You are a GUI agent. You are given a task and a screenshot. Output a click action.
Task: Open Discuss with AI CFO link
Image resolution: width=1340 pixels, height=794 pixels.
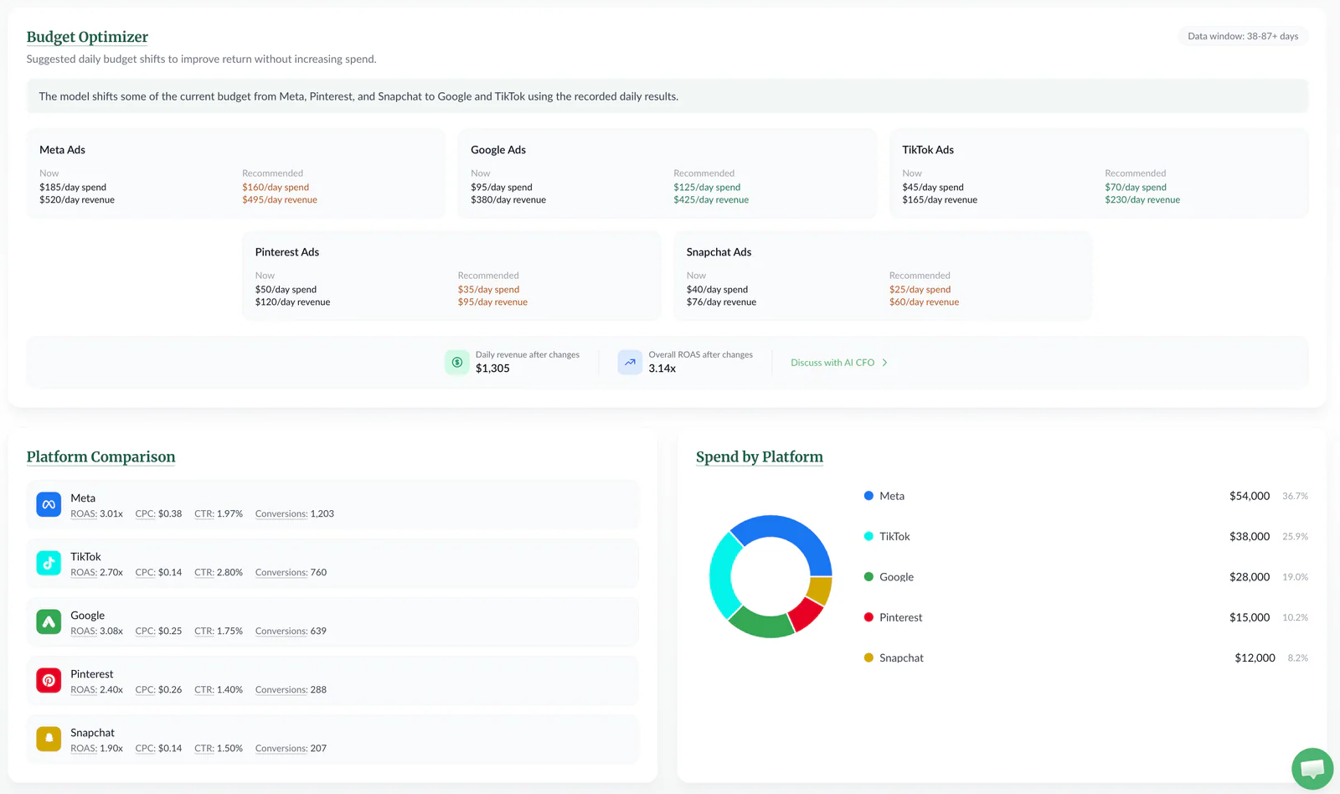click(x=839, y=363)
